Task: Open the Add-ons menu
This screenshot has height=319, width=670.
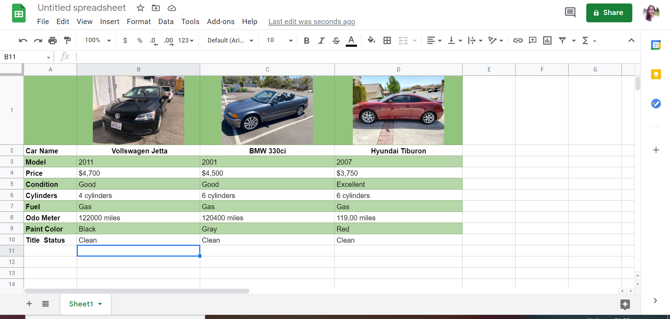Action: (221, 22)
